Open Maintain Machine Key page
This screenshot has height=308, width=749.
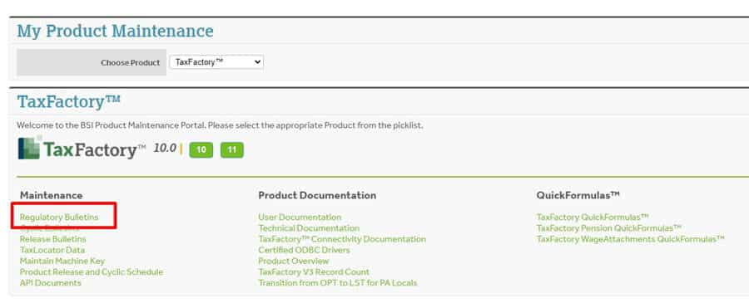coord(62,261)
